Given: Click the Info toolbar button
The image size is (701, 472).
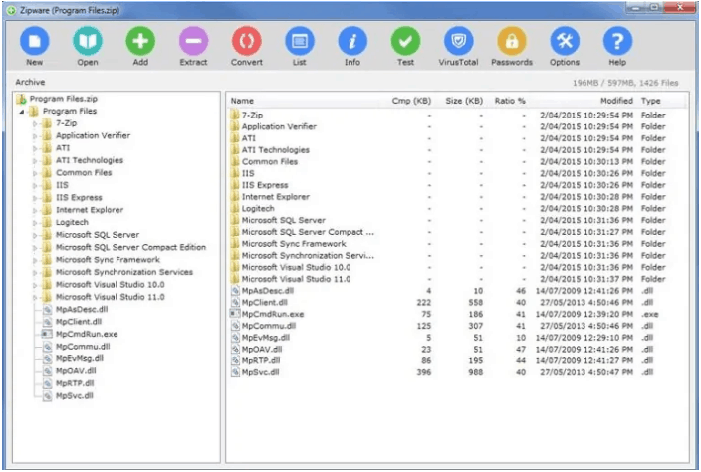Looking at the screenshot, I should click(x=352, y=42).
